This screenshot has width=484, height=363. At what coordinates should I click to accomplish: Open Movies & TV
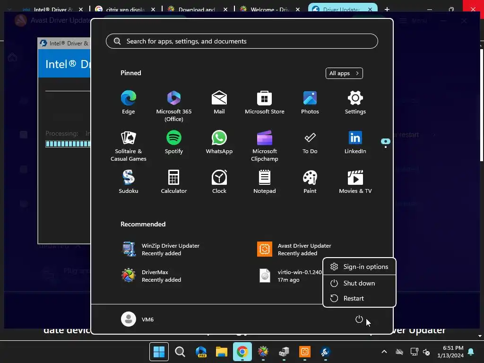coord(355,182)
